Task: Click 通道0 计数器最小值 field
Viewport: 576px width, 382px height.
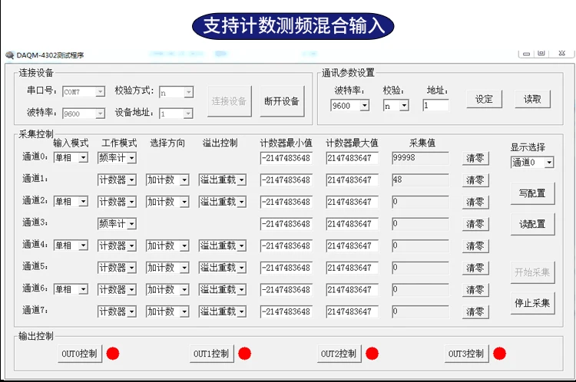Action: [x=286, y=158]
